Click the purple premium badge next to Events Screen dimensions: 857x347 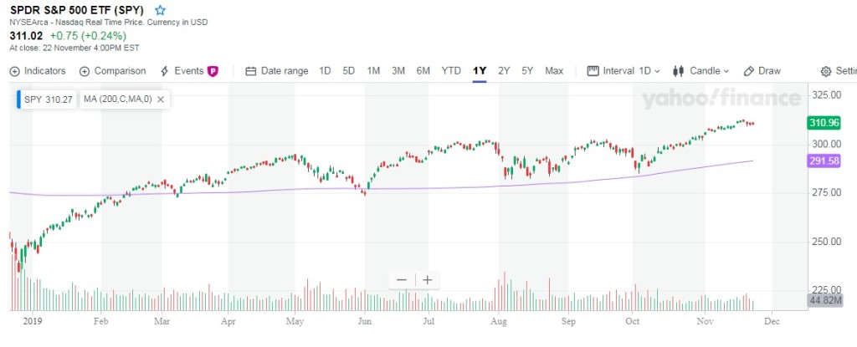pos(213,71)
